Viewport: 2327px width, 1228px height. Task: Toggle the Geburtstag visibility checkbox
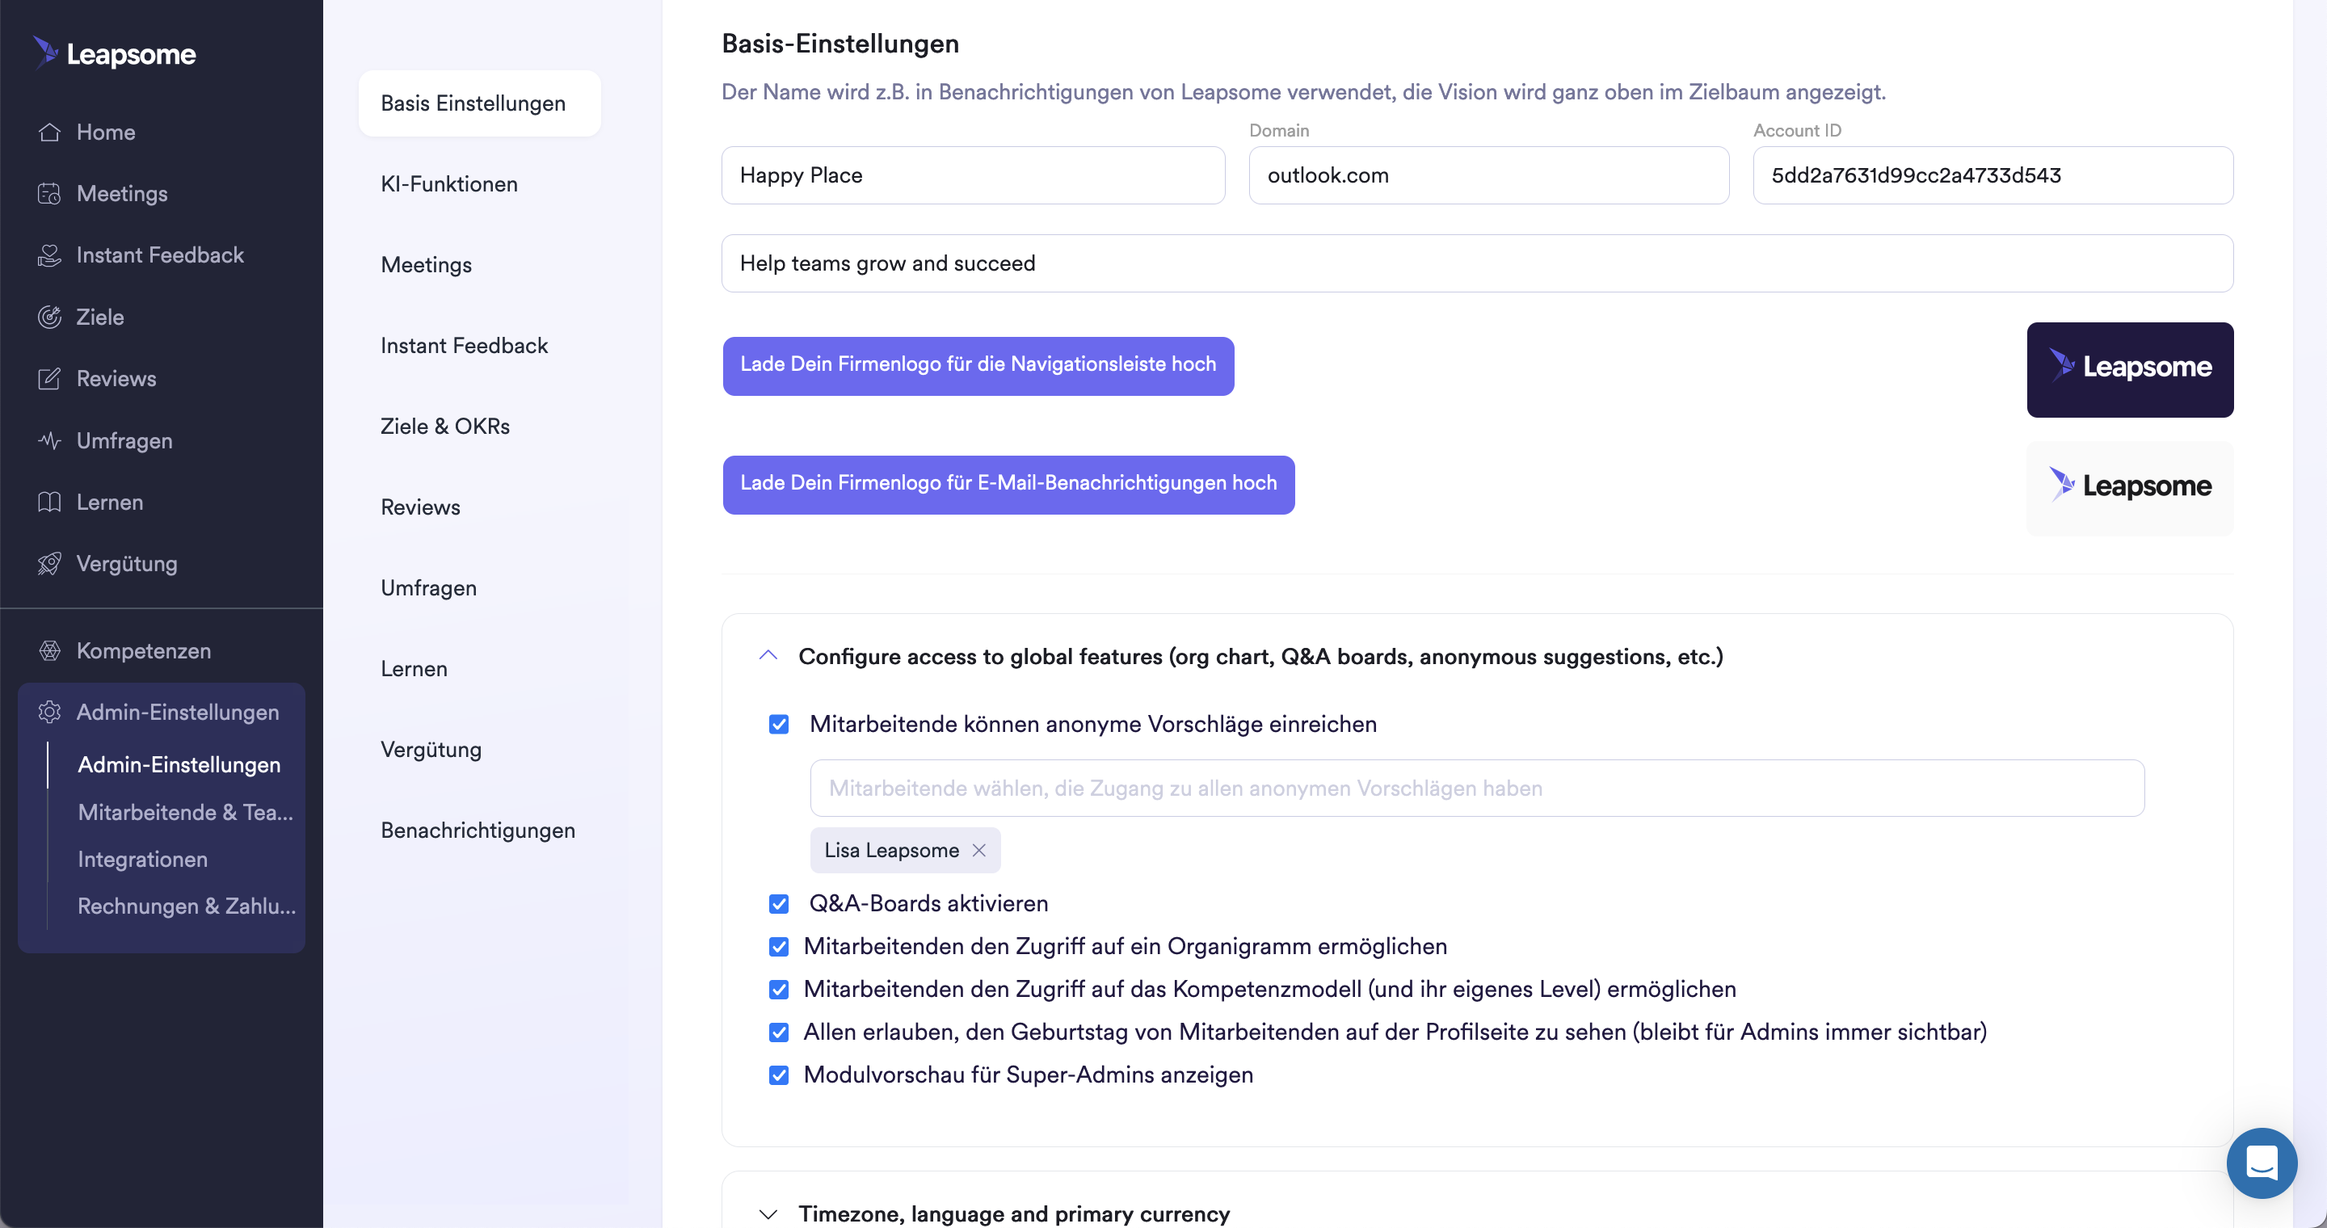tap(779, 1032)
